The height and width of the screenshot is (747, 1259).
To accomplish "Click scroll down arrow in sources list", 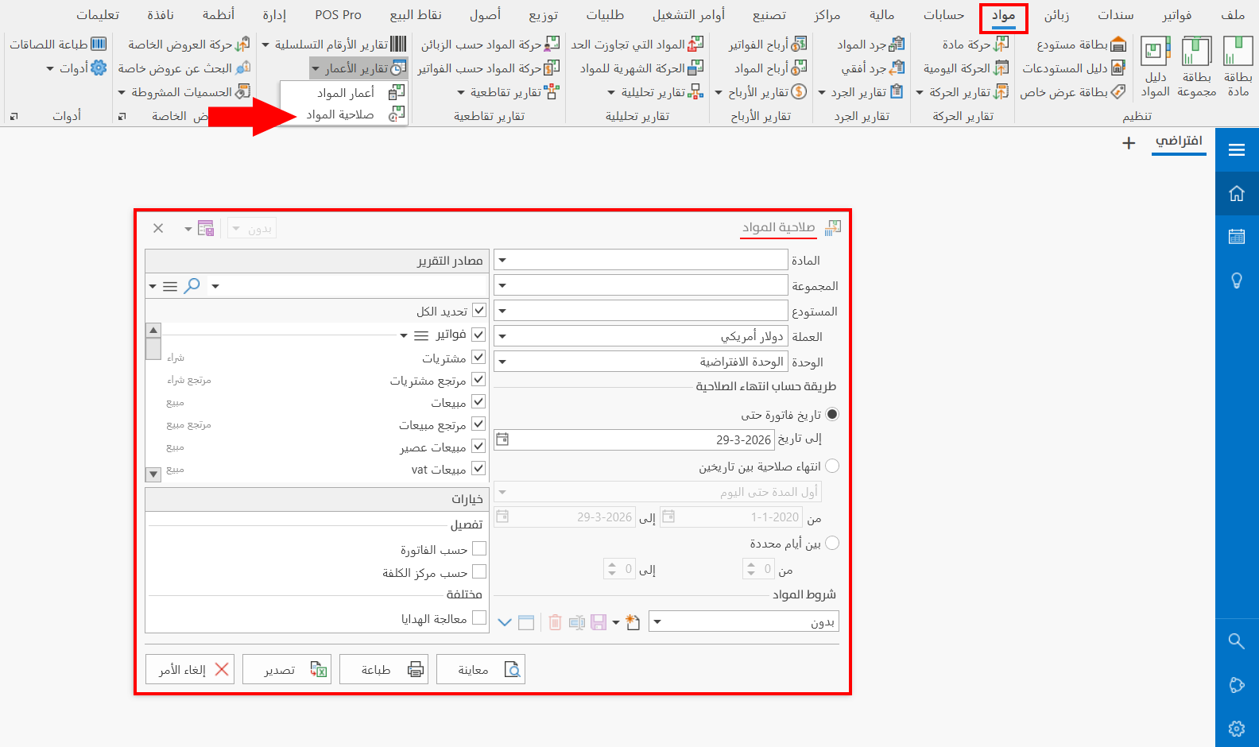I will 153,474.
